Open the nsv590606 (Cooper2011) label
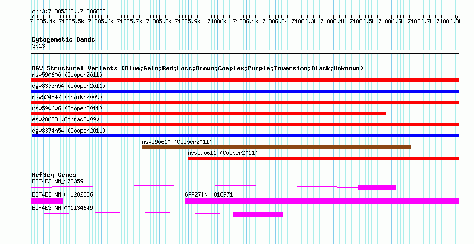This screenshot has width=474, height=244. point(67,108)
